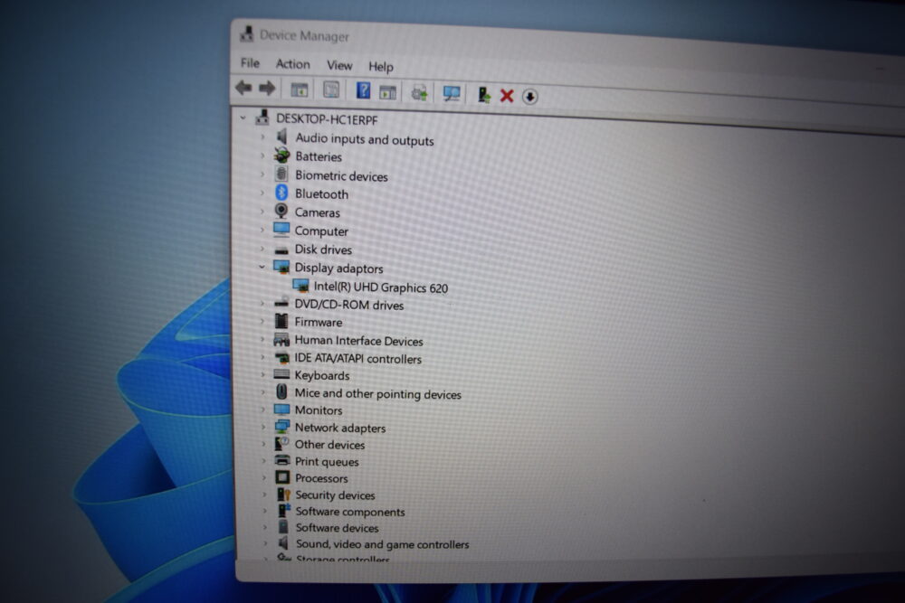This screenshot has width=905, height=603.
Task: Click the Properties toolbar icon
Action: pos(331,90)
